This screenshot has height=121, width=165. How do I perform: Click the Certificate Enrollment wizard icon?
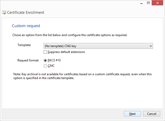(x=4, y=12)
